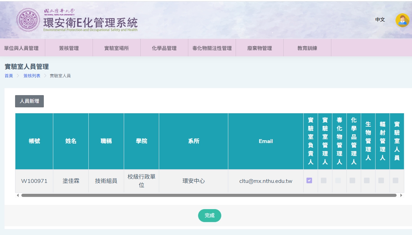Tick the 生物管理人 checkbox
The image size is (412, 235).
pyautogui.click(x=366, y=180)
